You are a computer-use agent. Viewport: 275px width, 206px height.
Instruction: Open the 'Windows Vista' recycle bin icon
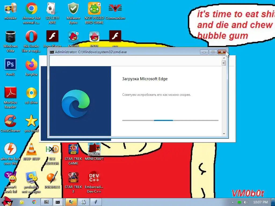(x=10, y=41)
